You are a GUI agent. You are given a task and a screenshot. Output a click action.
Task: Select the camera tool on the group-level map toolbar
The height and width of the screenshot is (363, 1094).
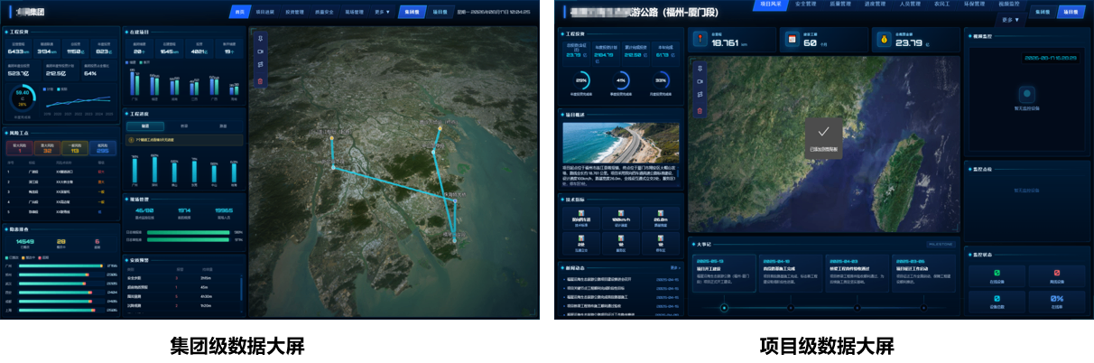(x=260, y=52)
